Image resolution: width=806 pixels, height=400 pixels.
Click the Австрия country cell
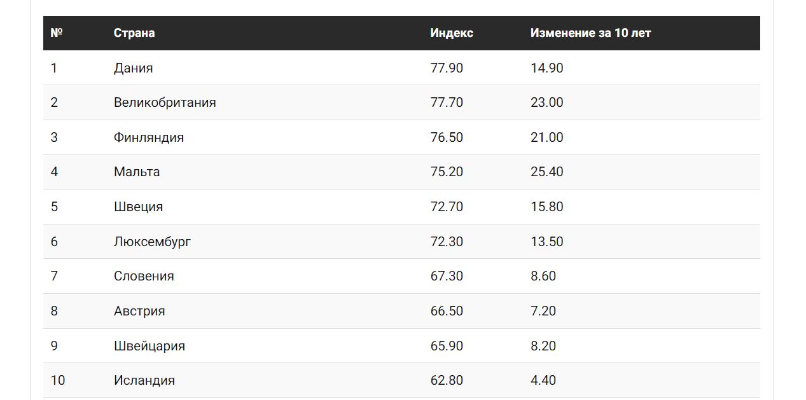click(139, 311)
